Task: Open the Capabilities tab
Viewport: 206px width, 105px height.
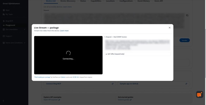Action: click(96, 1)
